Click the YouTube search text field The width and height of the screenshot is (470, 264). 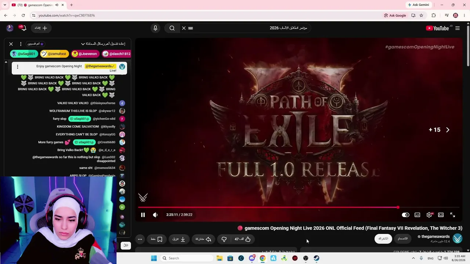coord(250,28)
